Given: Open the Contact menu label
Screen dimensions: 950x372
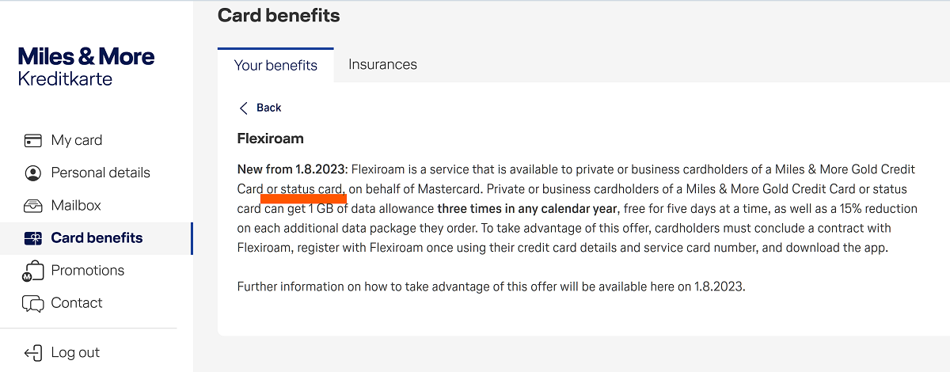Looking at the screenshot, I should pos(77,302).
